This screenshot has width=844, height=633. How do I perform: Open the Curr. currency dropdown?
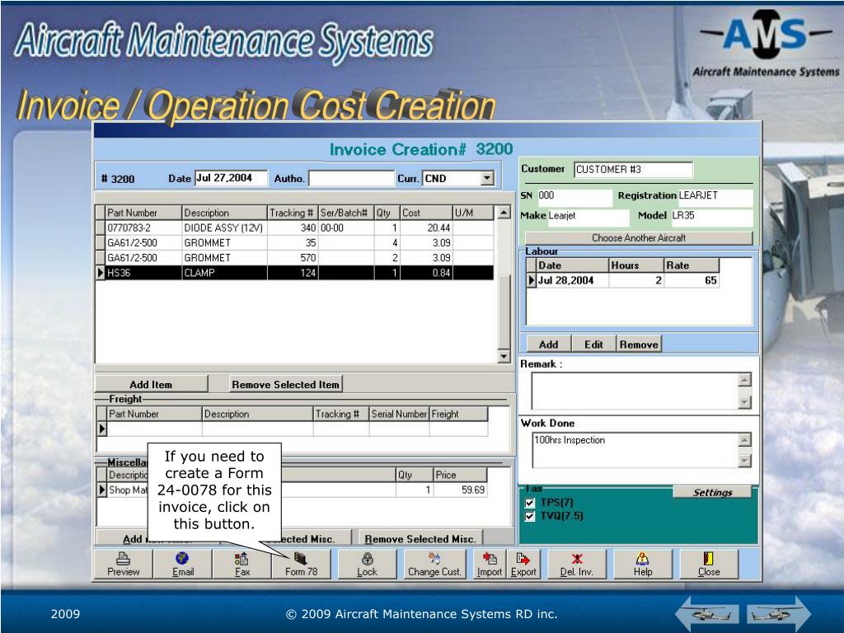(487, 178)
